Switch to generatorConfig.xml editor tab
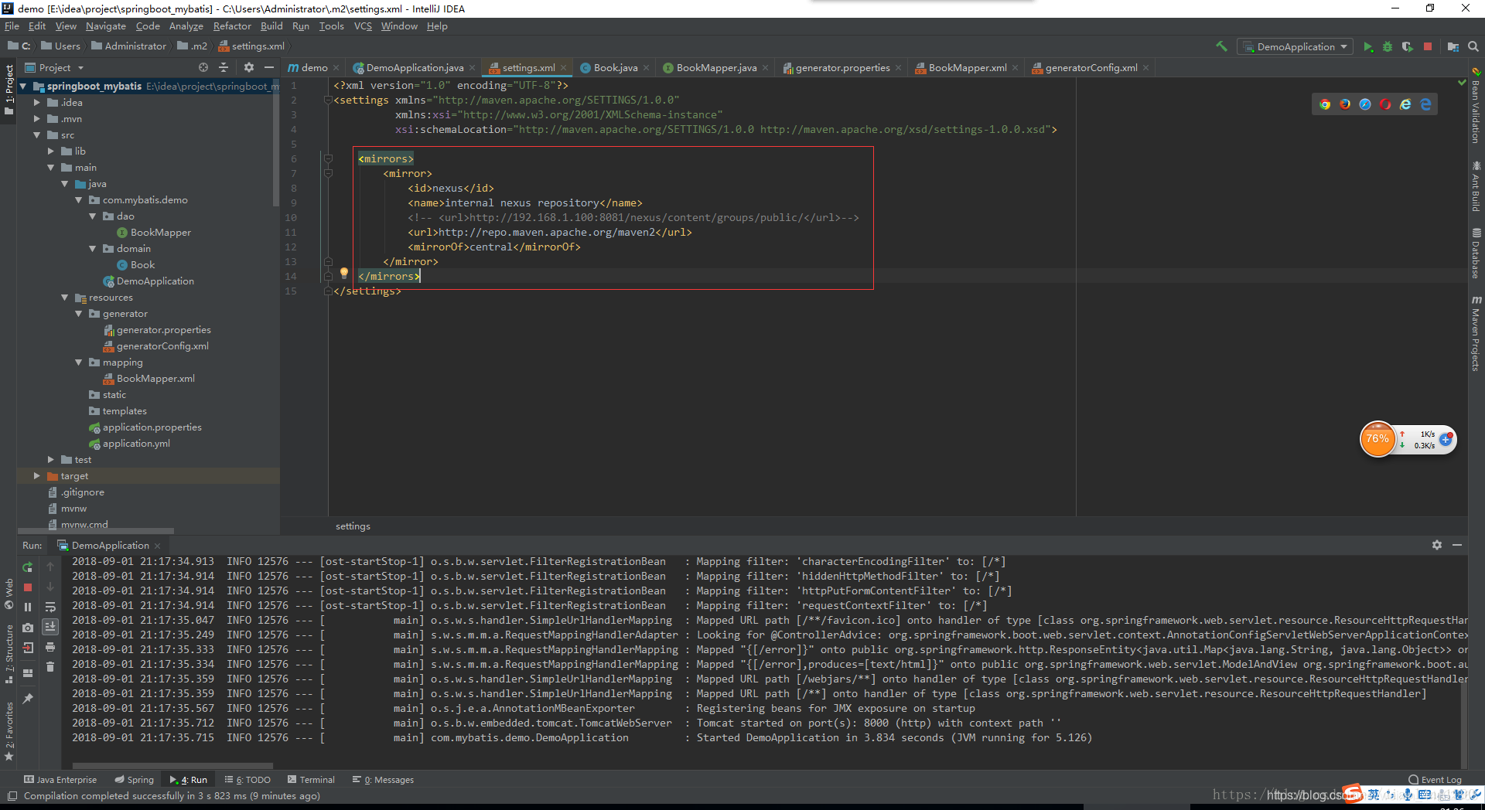1485x810 pixels. pos(1091,68)
